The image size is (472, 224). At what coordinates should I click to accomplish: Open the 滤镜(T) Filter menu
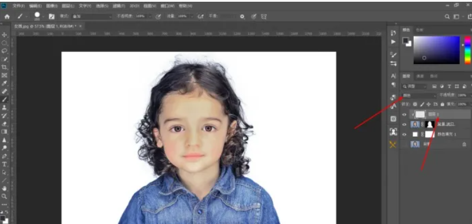[119, 6]
